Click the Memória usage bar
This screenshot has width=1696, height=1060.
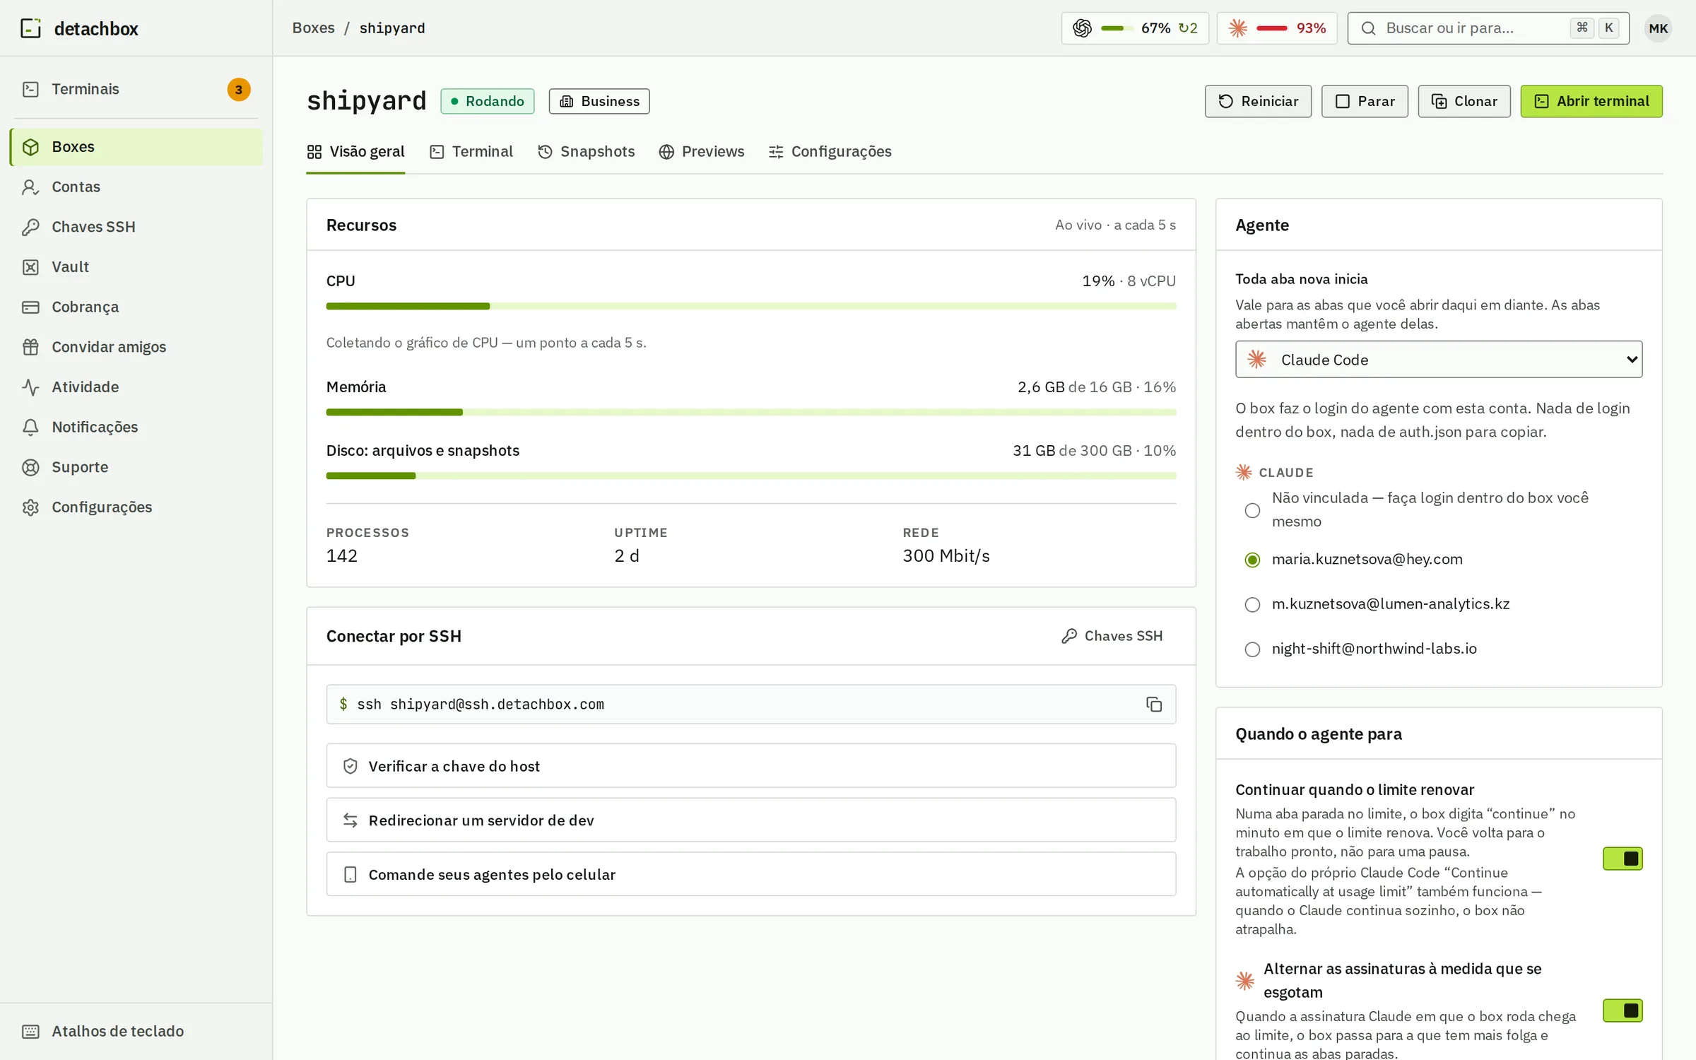[x=751, y=412]
